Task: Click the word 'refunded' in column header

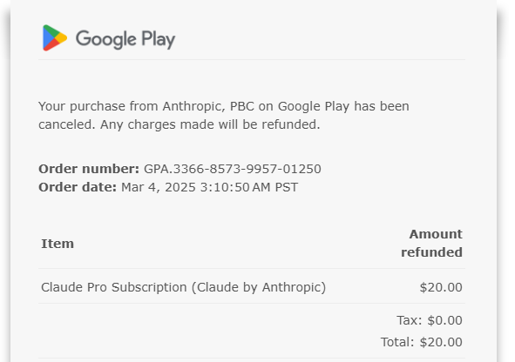Action: [431, 252]
